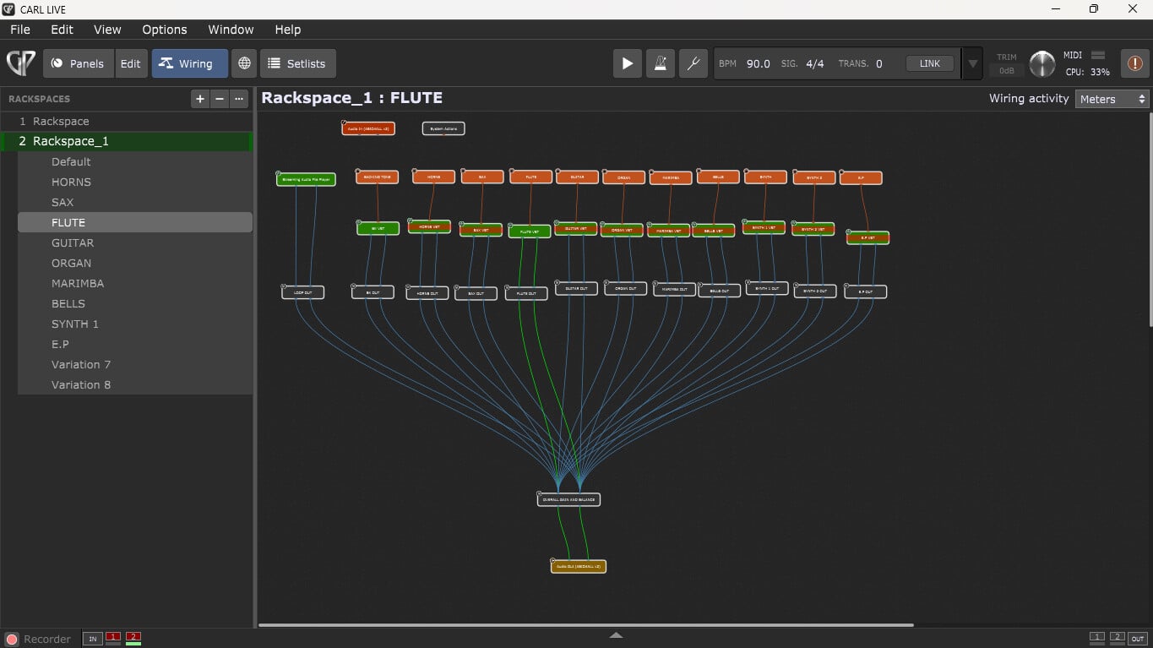Click the globe icon in toolbar
Viewport: 1153px width, 648px height.
244,63
